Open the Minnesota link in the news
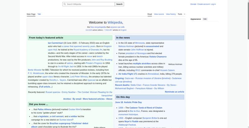Screen dimensions: 249x128 coord(140,43)
